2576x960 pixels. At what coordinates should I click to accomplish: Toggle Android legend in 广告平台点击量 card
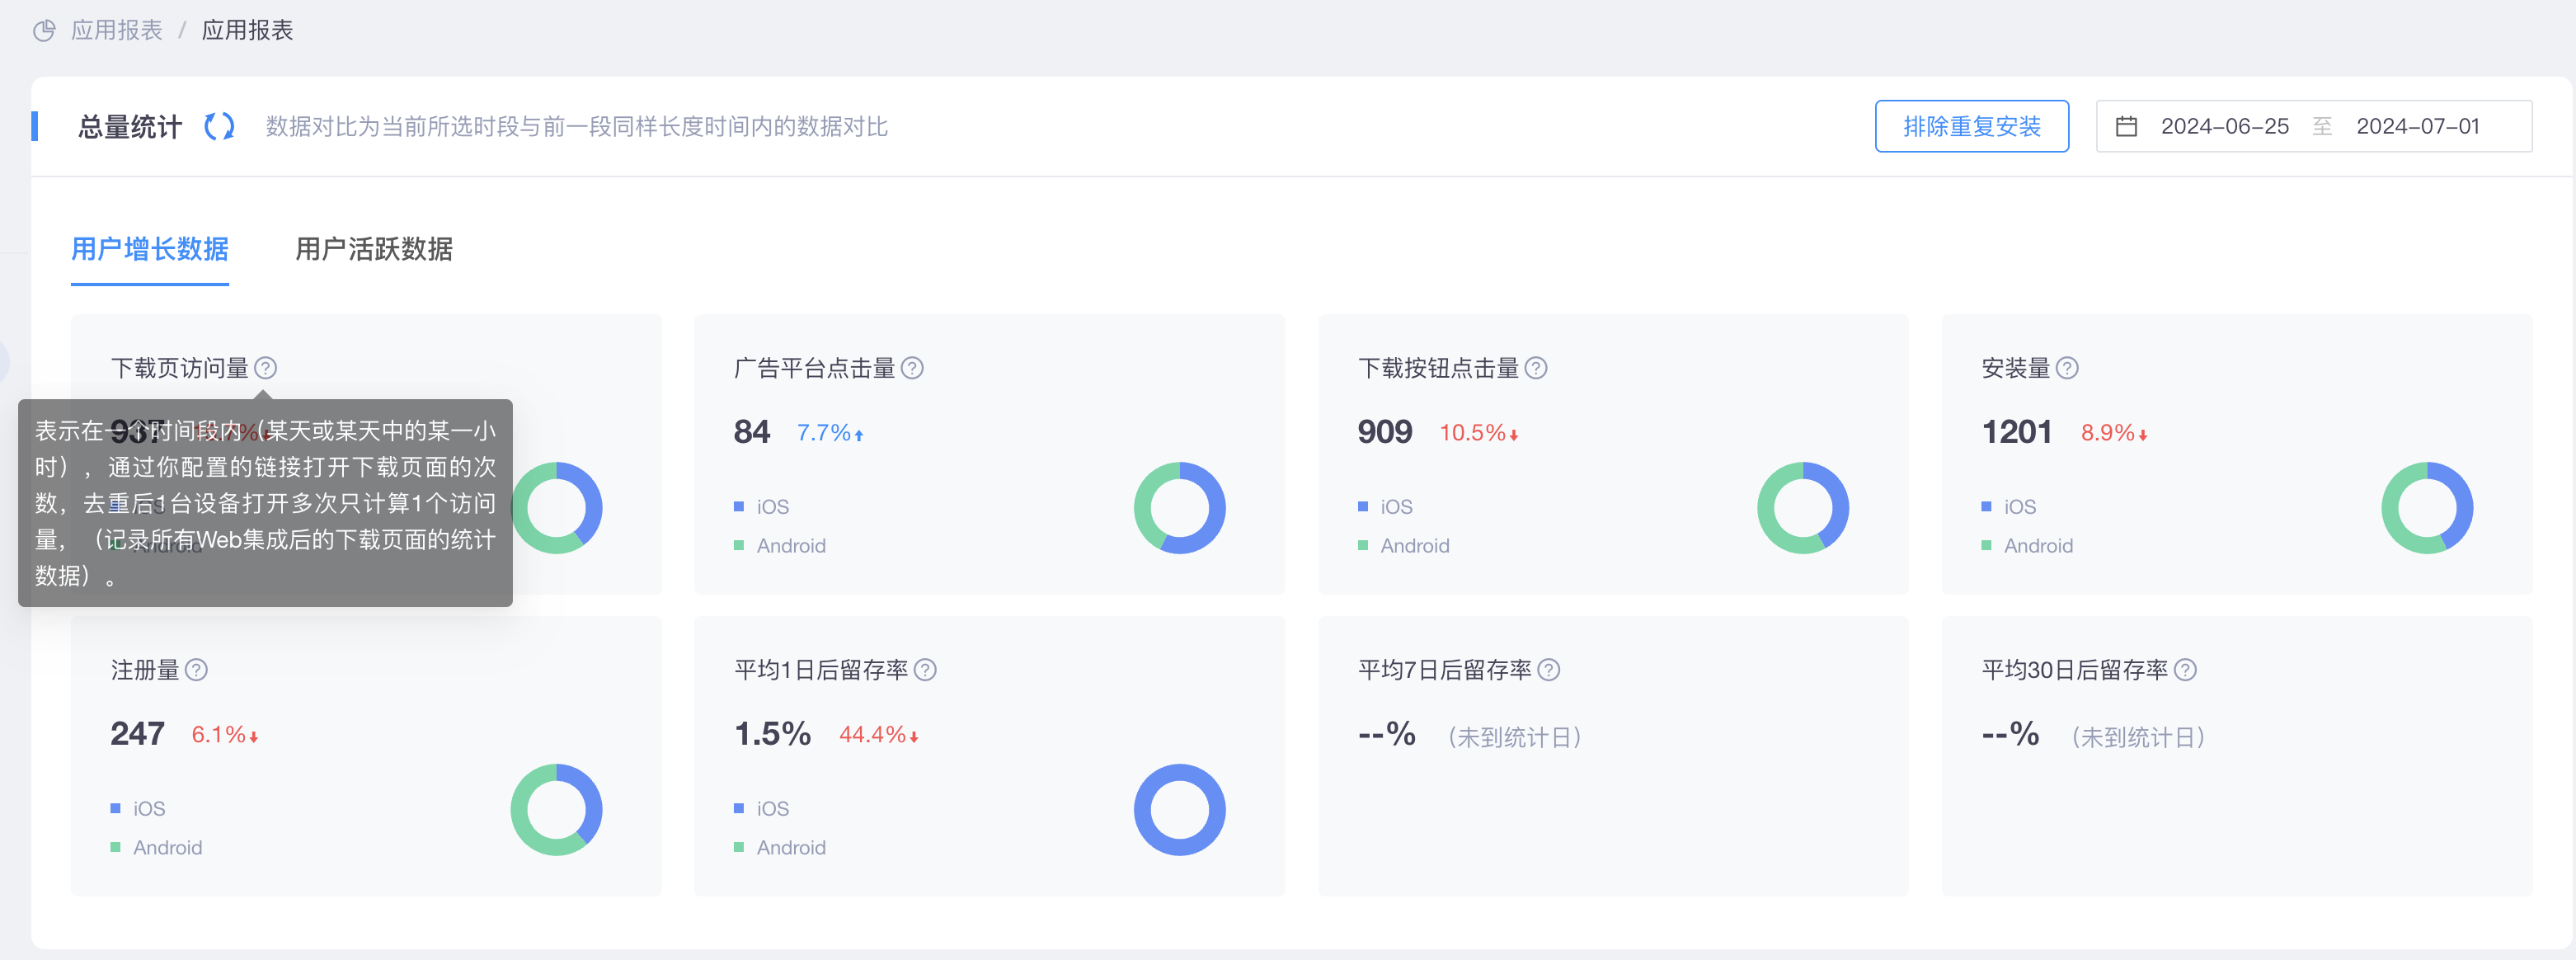pyautogui.click(x=780, y=546)
